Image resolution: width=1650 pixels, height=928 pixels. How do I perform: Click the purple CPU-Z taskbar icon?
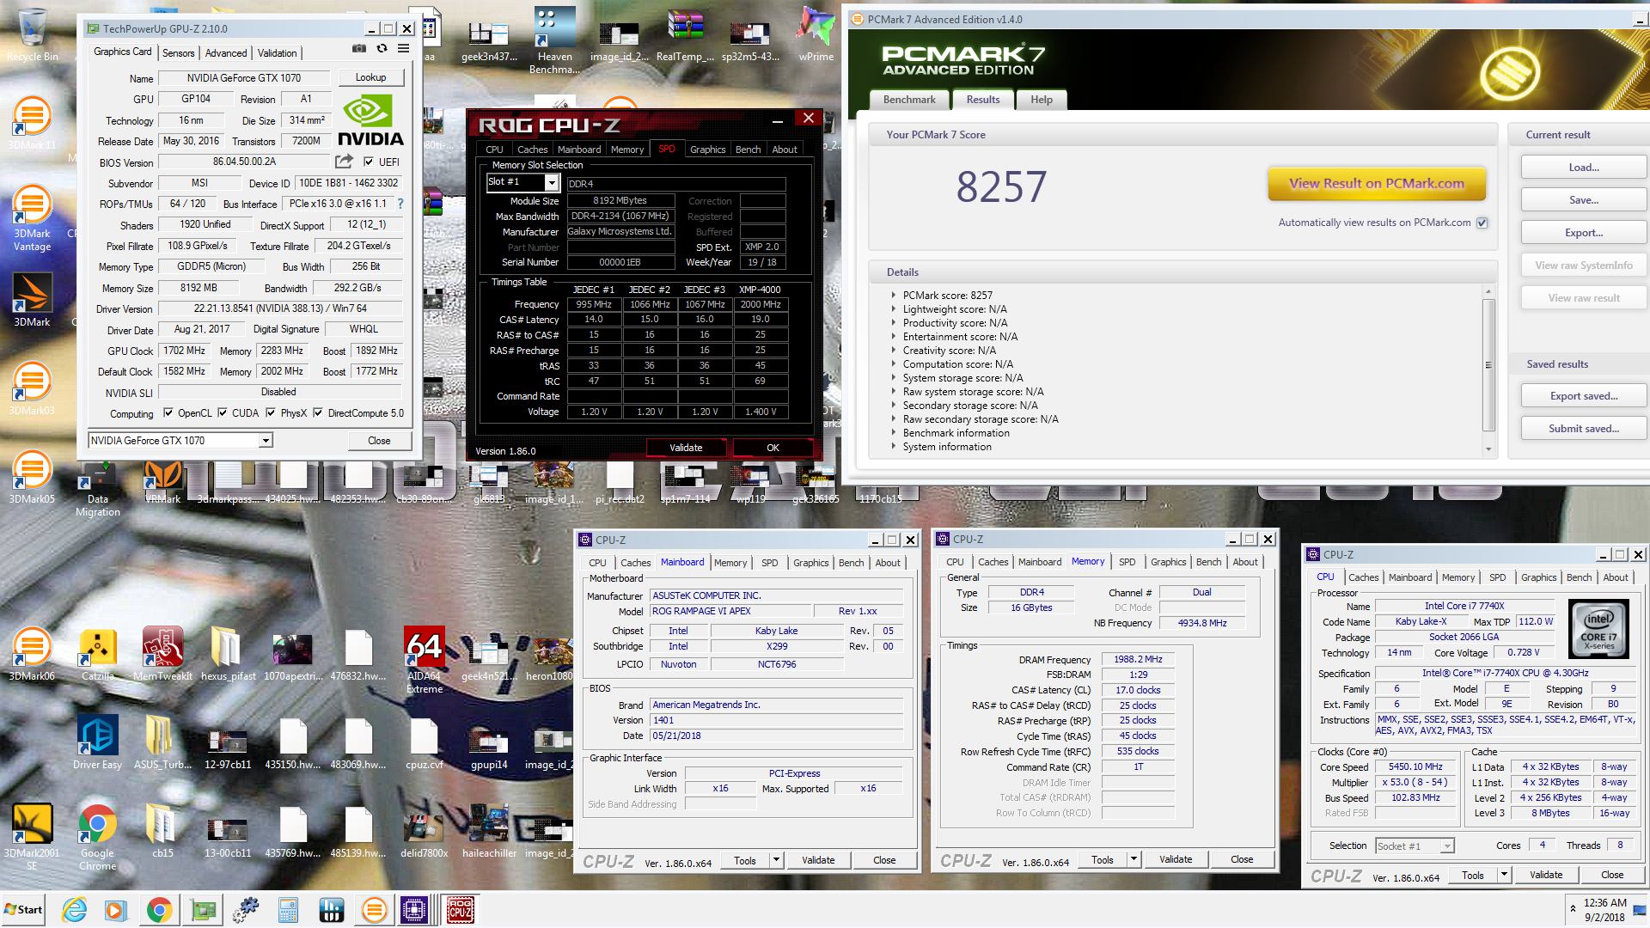point(414,909)
